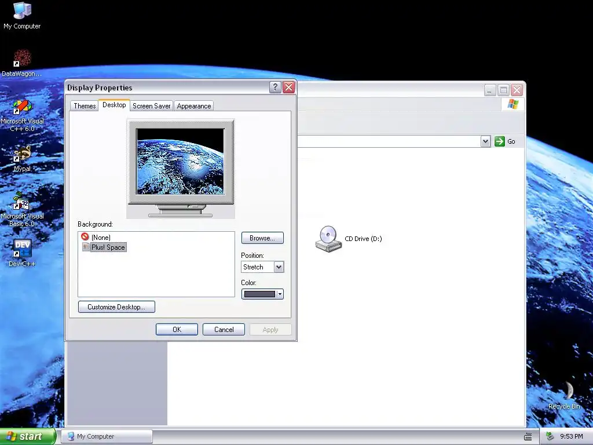Select the Mypal browser desktop shortcut
Screen dimensions: 593x445
click(x=22, y=159)
